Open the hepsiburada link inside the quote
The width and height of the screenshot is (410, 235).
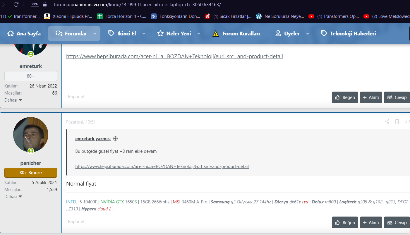click(162, 167)
